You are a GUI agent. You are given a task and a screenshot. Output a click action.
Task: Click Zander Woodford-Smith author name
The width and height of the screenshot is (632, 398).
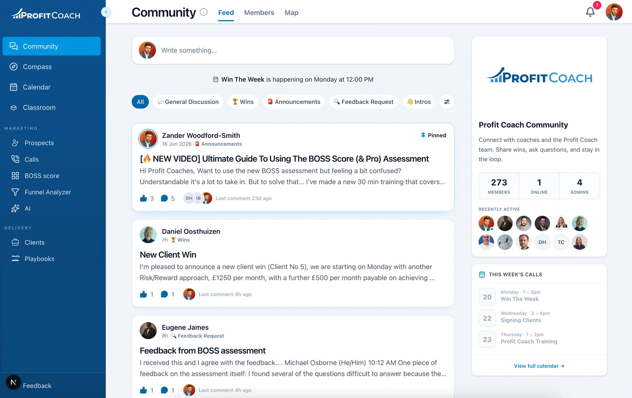tap(201, 135)
